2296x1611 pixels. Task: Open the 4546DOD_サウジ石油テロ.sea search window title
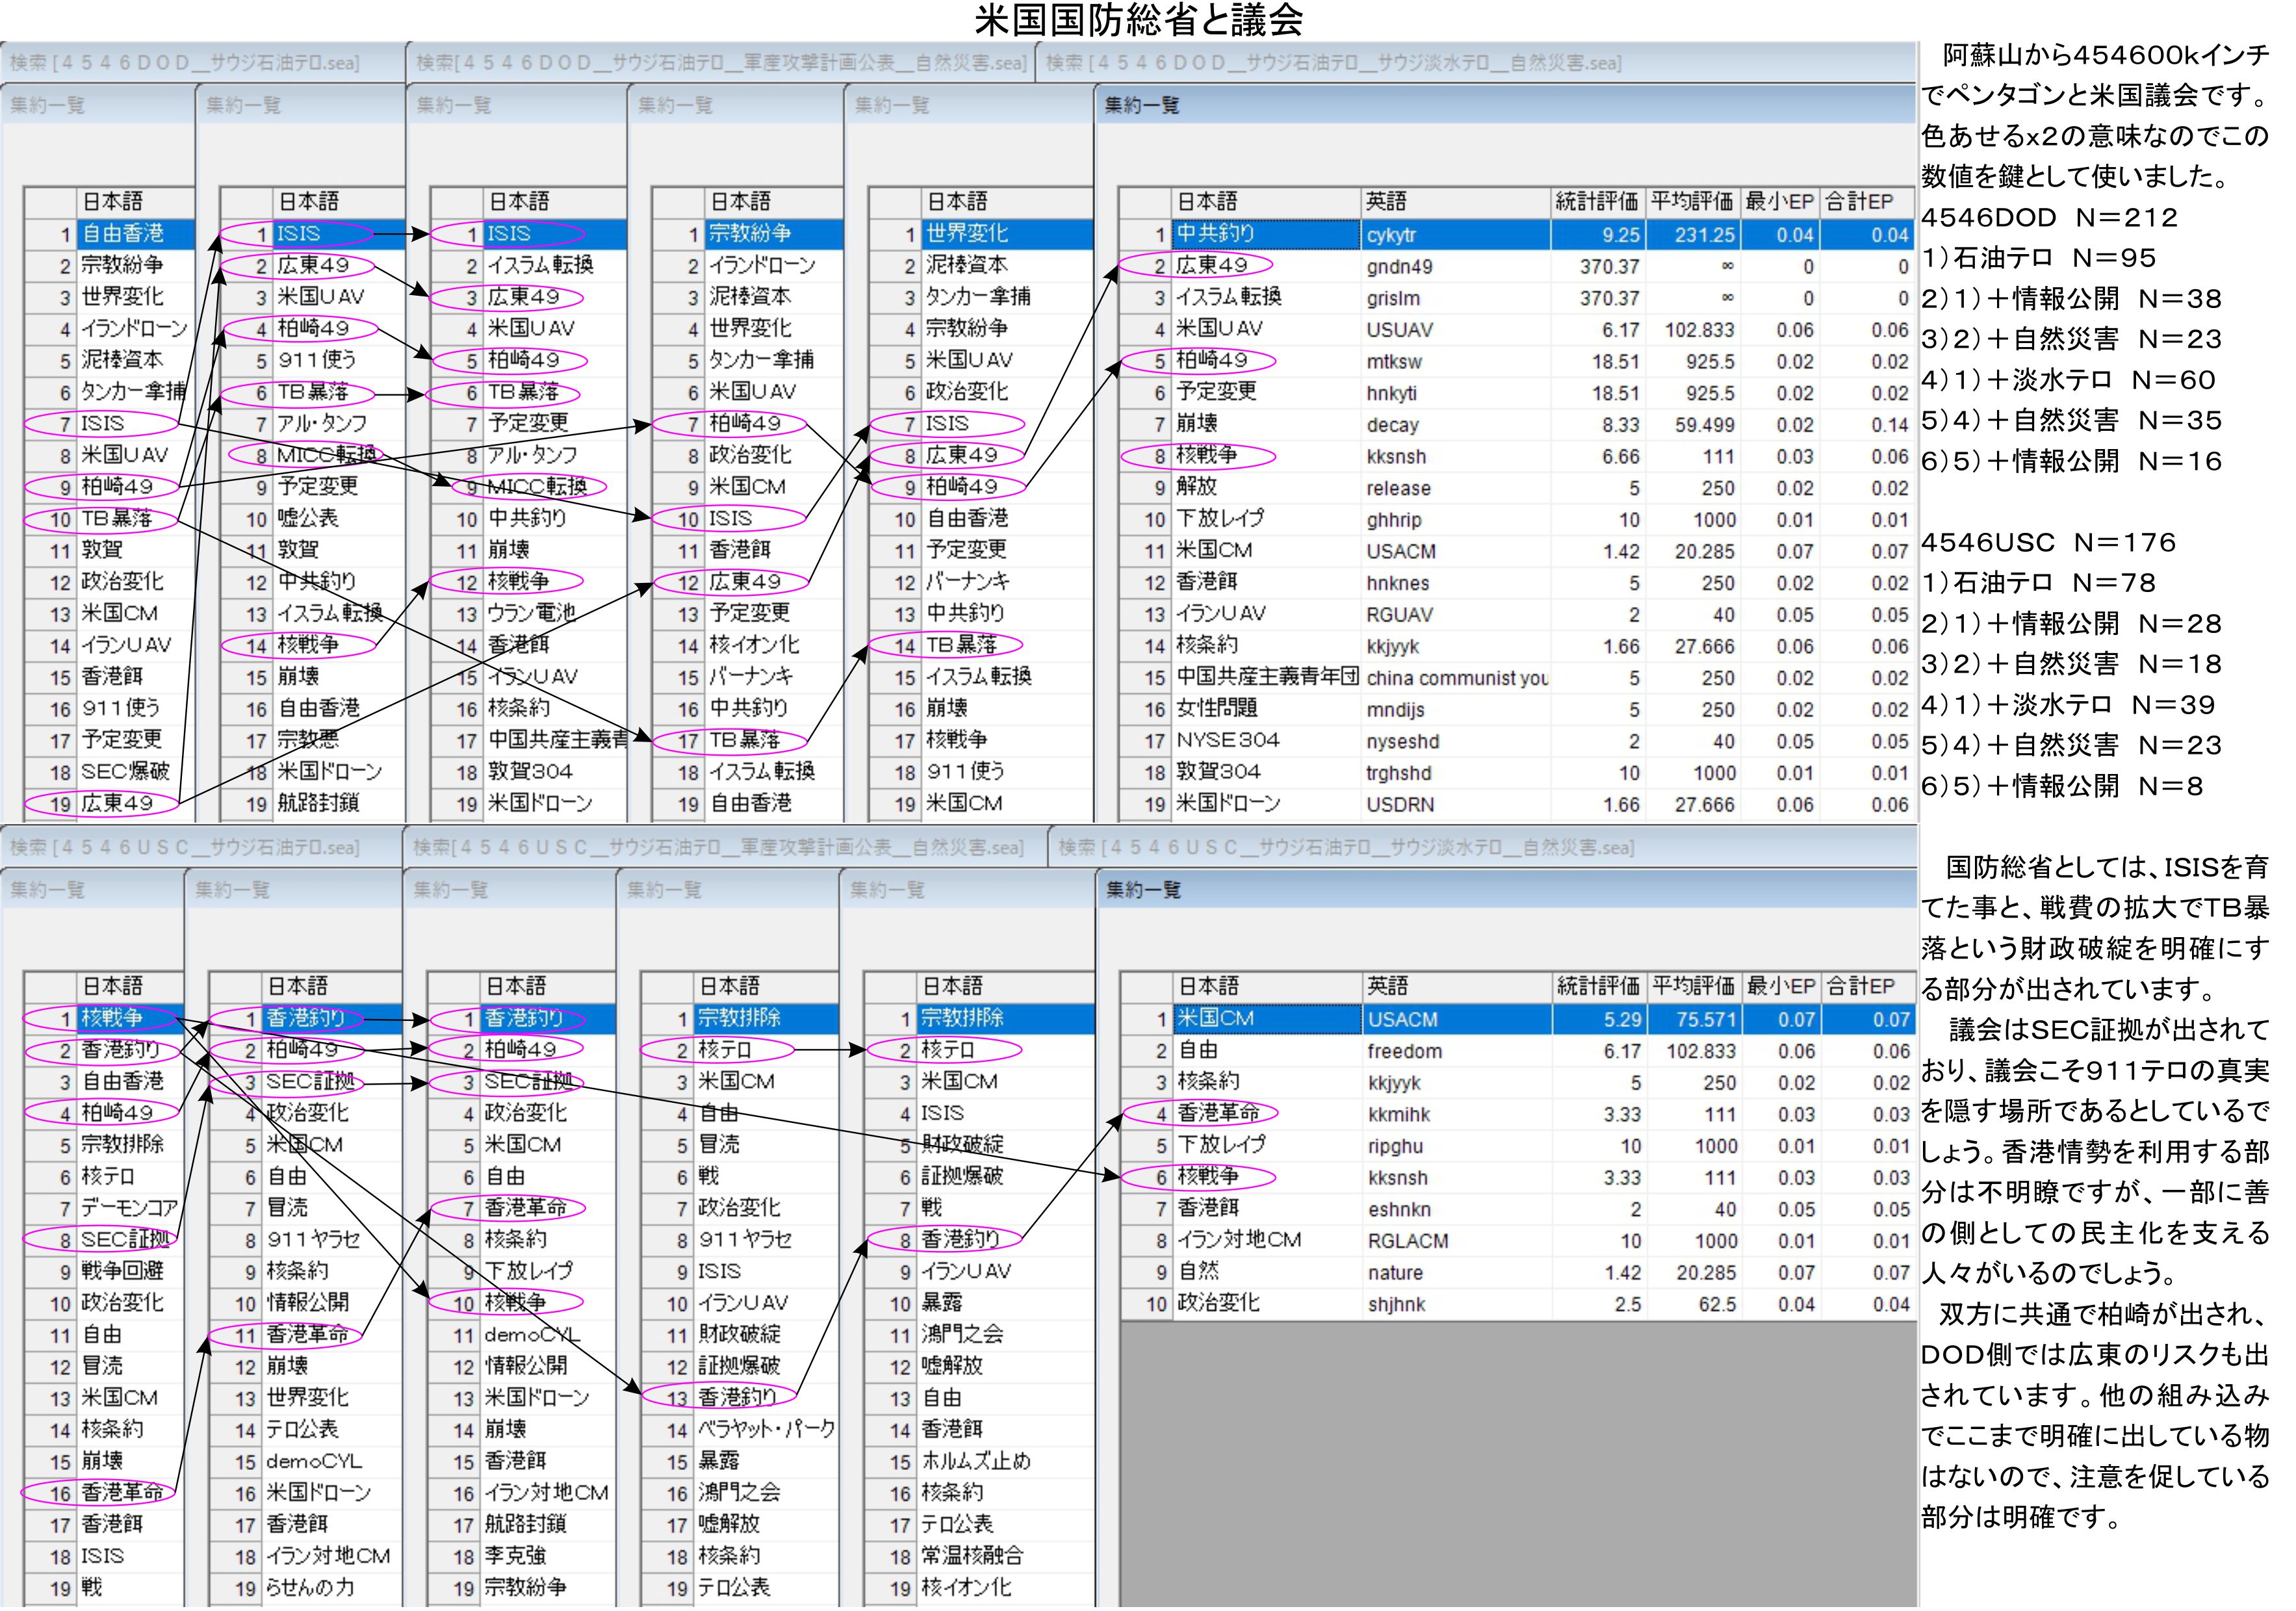click(x=184, y=63)
